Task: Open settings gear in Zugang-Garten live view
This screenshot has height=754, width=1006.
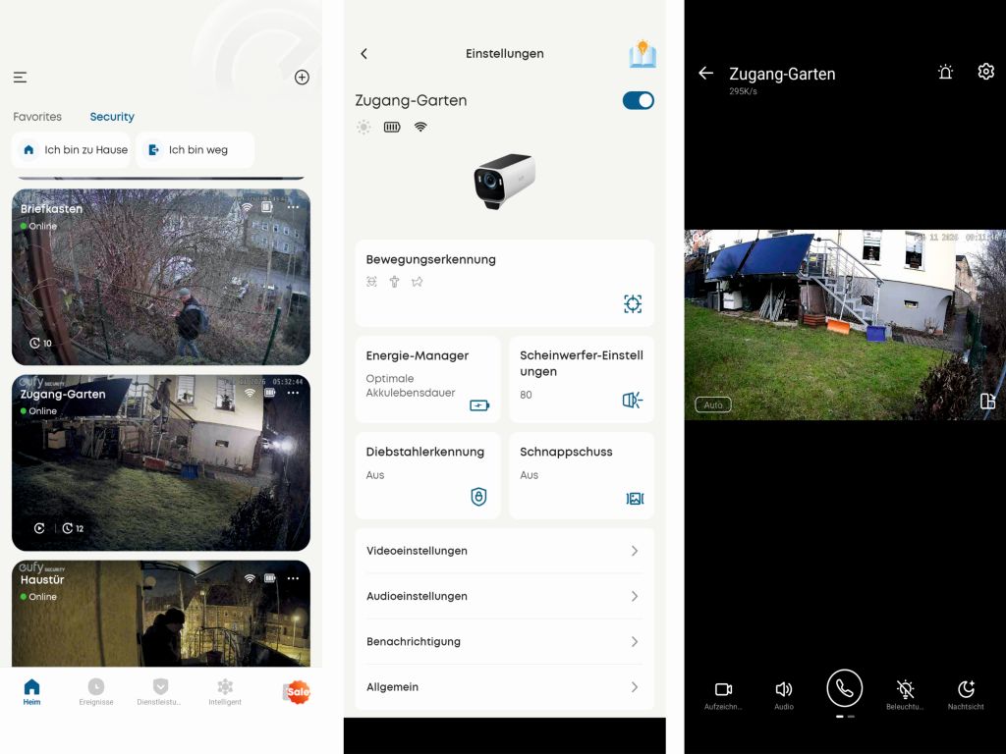Action: pos(985,72)
